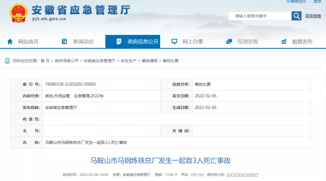326x181 pixels.
Task: Set font size with [大] link
Action: (194, 175)
